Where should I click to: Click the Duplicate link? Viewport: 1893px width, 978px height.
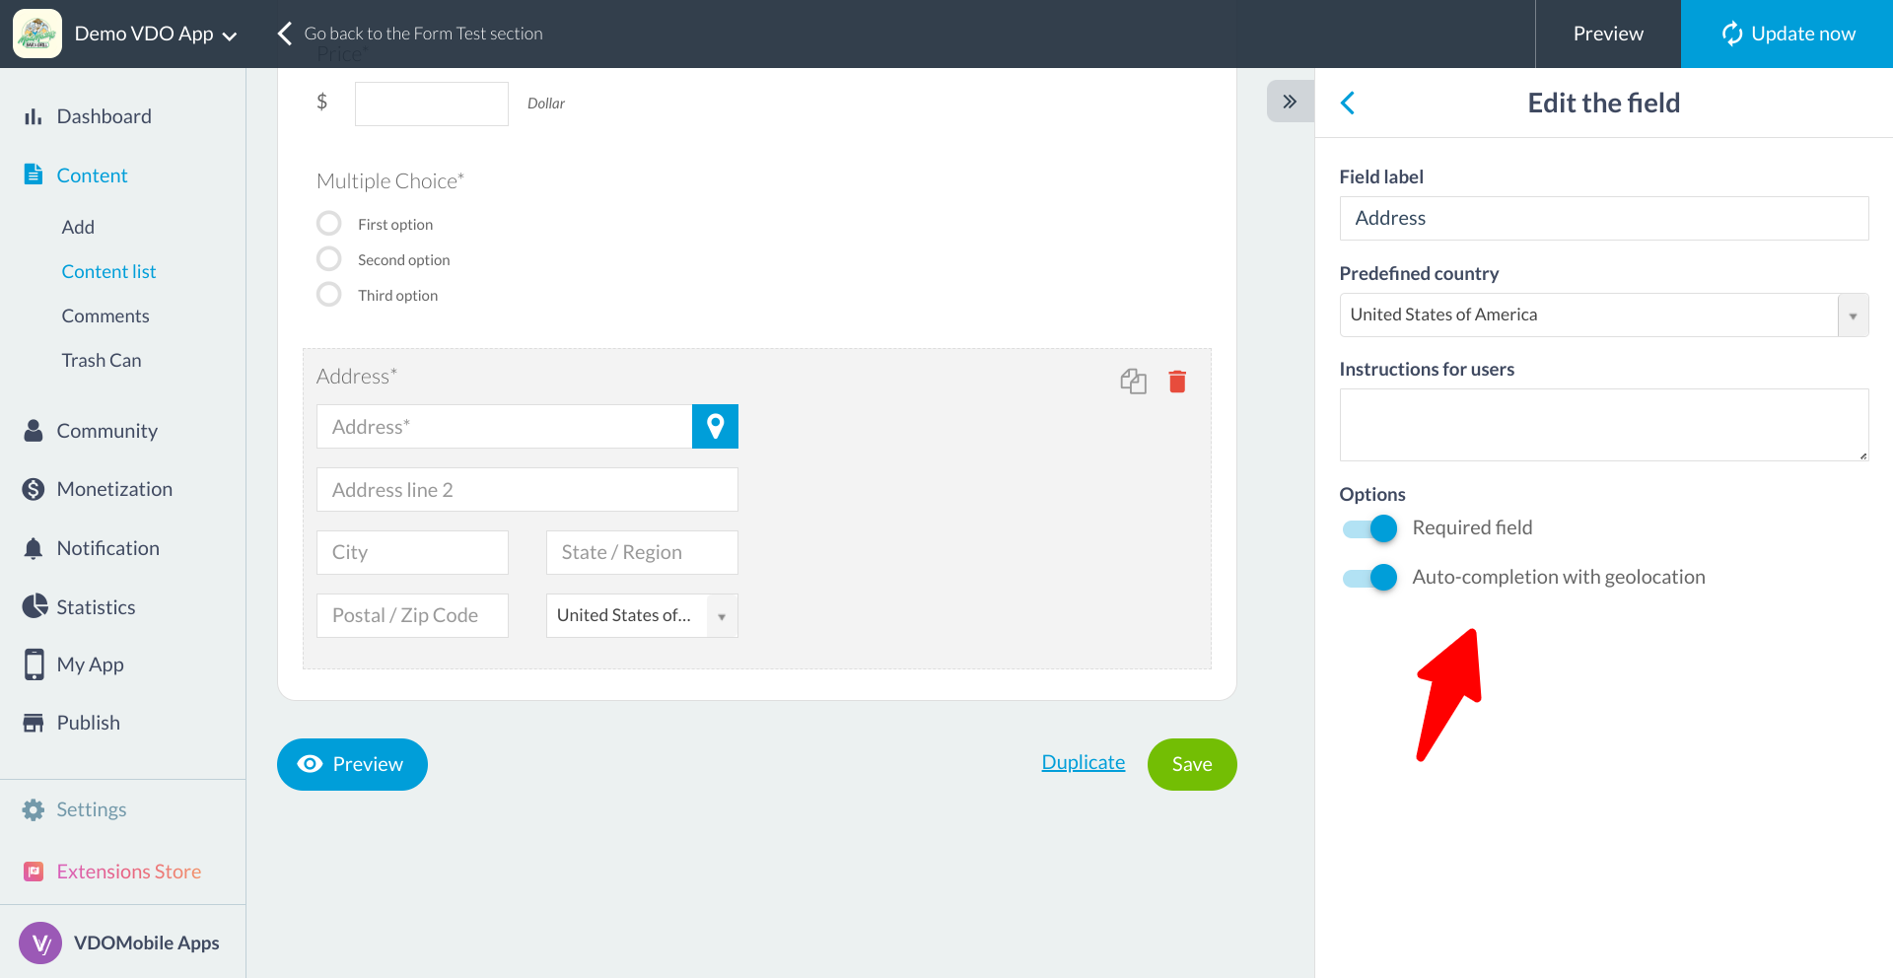pos(1083,762)
